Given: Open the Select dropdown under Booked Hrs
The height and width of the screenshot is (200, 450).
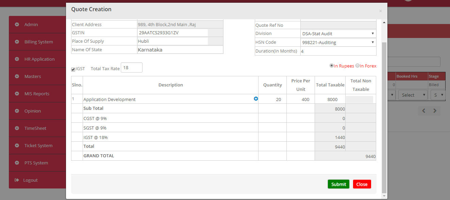Looking at the screenshot, I should tap(413, 95).
